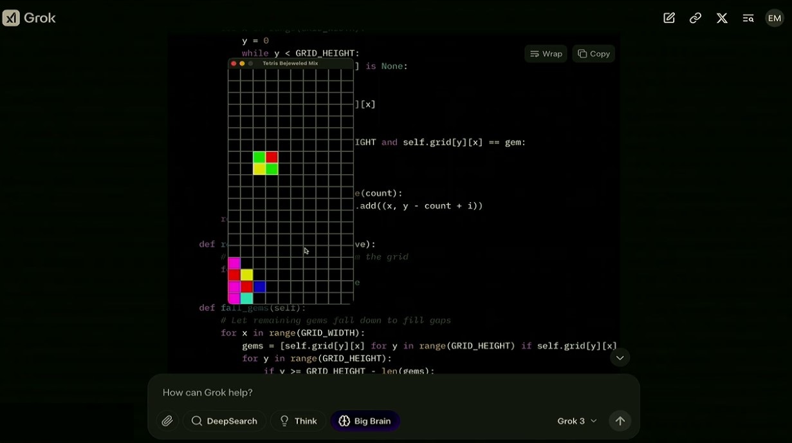
Task: Click the cyan gem in bottom row
Action: [x=246, y=298]
